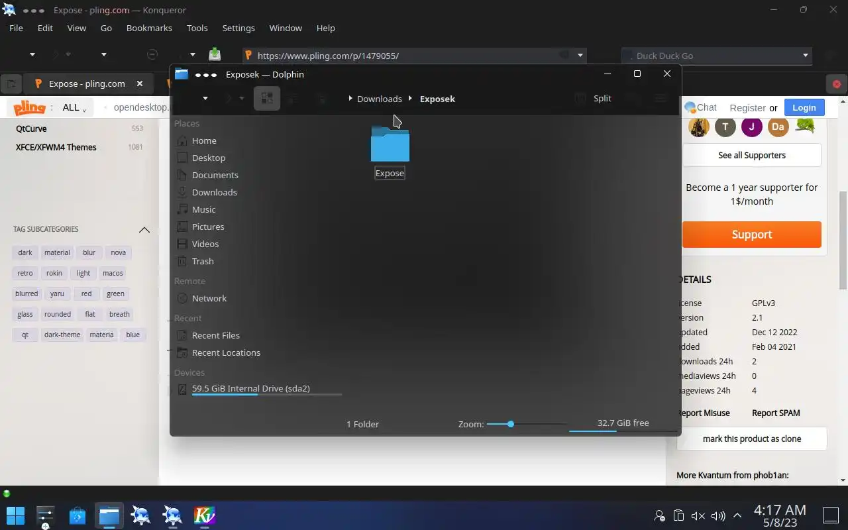Open the Tools menu in Konqueror
The width and height of the screenshot is (848, 530).
coord(197,28)
